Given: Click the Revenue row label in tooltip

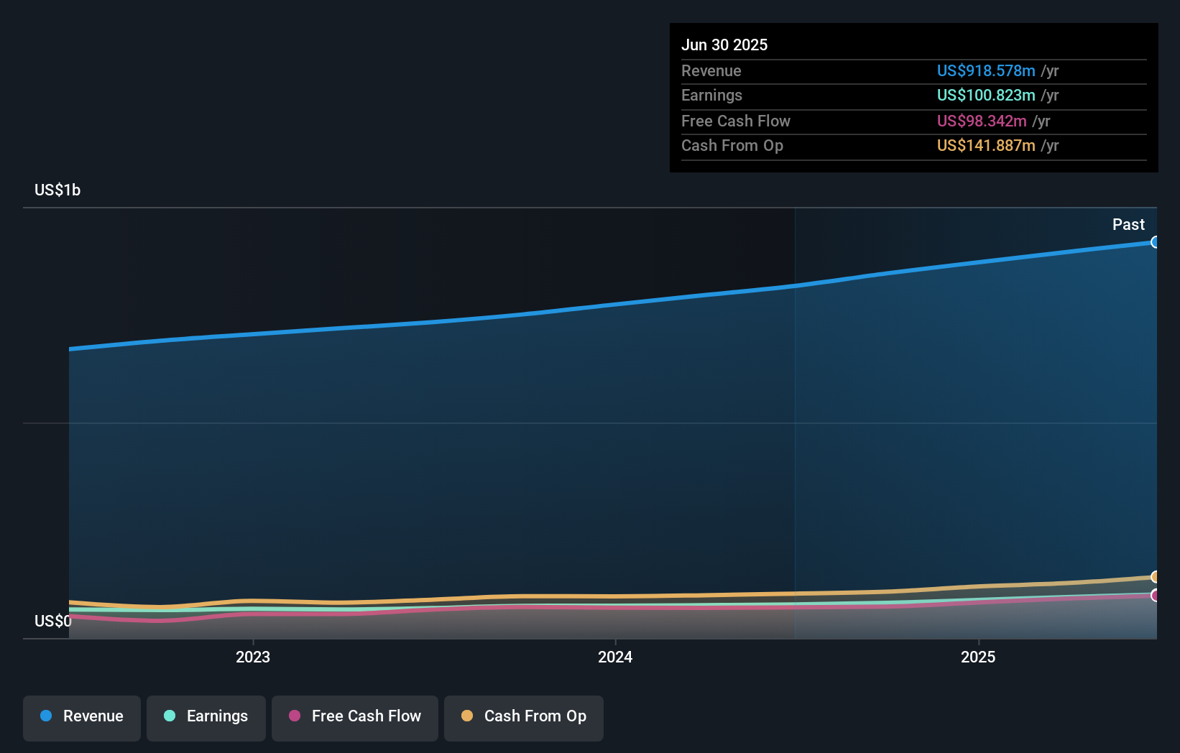Looking at the screenshot, I should [711, 70].
